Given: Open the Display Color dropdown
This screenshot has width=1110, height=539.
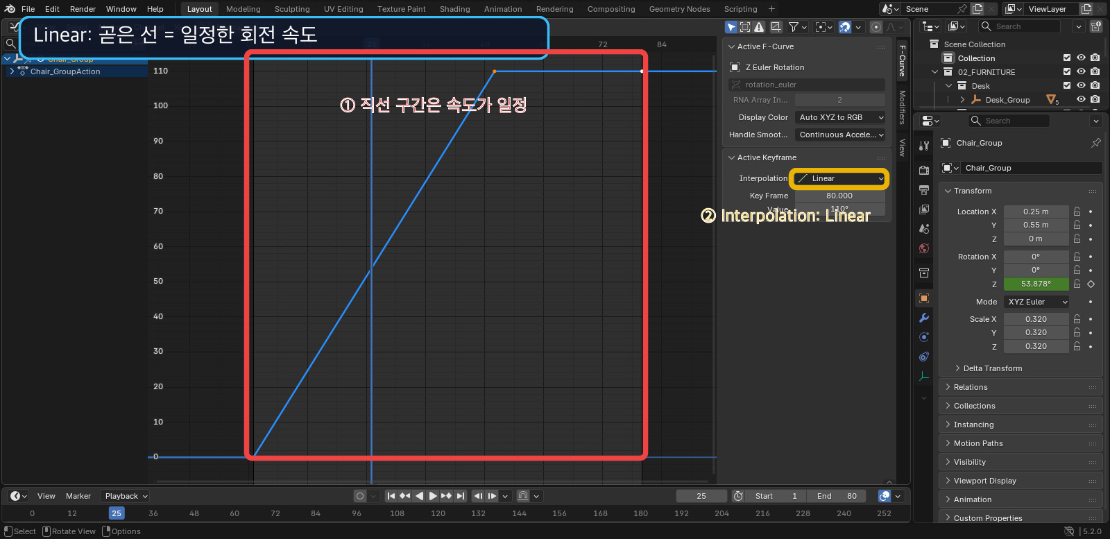Looking at the screenshot, I should point(840,117).
